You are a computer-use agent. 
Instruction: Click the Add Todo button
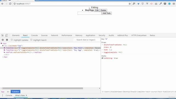click(x=106, y=13)
